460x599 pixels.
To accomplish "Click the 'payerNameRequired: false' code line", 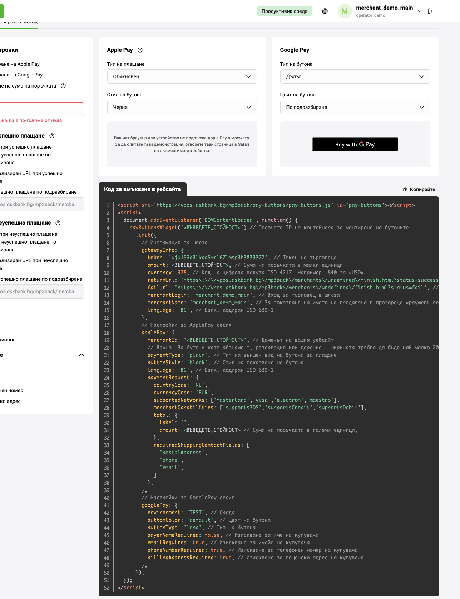I will (x=233, y=535).
